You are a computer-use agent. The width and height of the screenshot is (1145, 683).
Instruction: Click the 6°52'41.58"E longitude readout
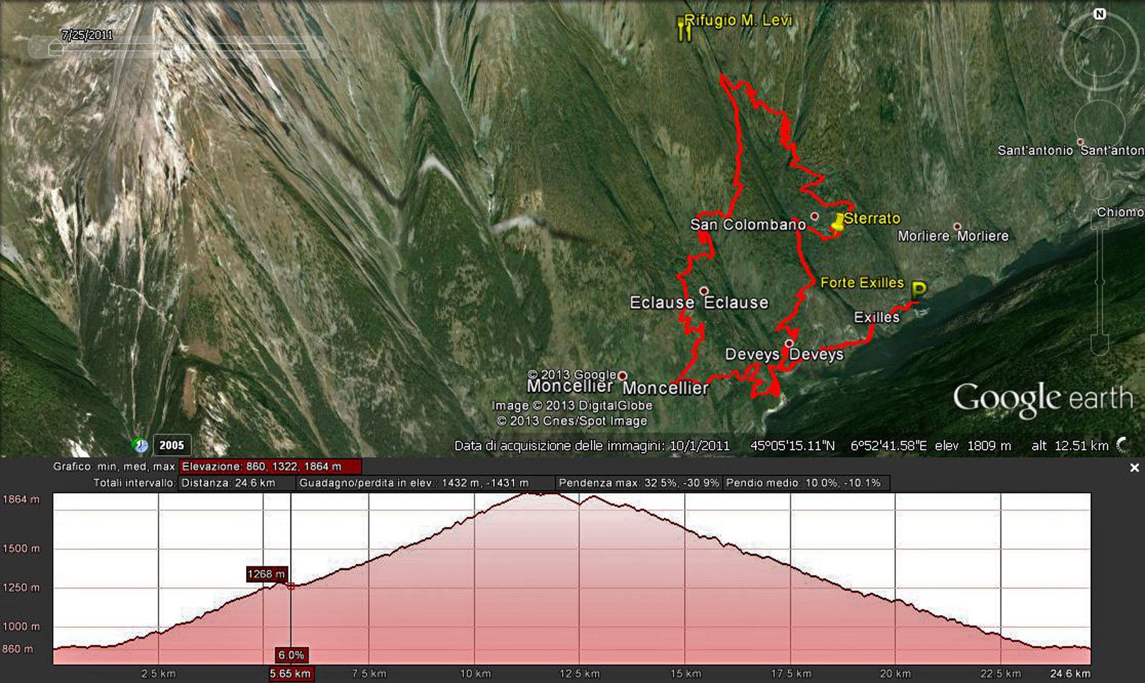[x=888, y=446]
